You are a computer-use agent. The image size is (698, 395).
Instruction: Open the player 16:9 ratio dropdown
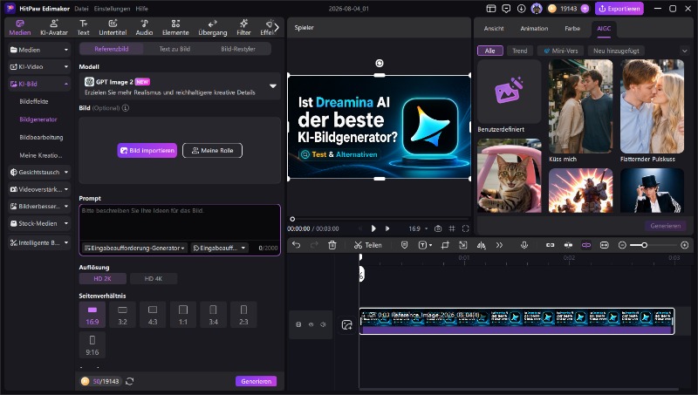pyautogui.click(x=418, y=228)
